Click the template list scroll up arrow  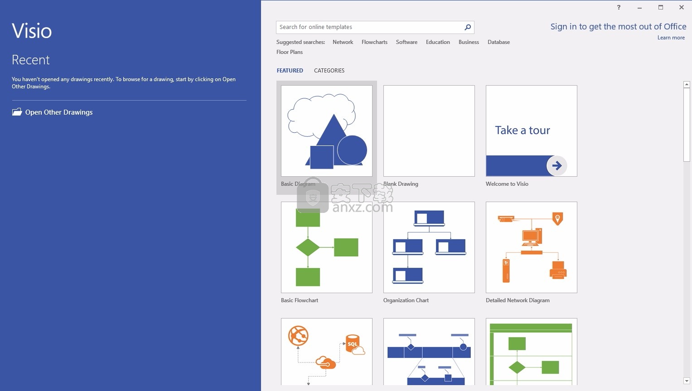point(687,85)
